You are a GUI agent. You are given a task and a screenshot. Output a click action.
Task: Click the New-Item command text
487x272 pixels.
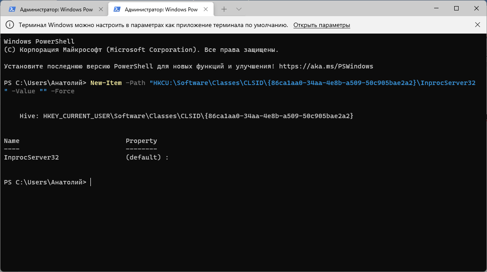tap(106, 83)
